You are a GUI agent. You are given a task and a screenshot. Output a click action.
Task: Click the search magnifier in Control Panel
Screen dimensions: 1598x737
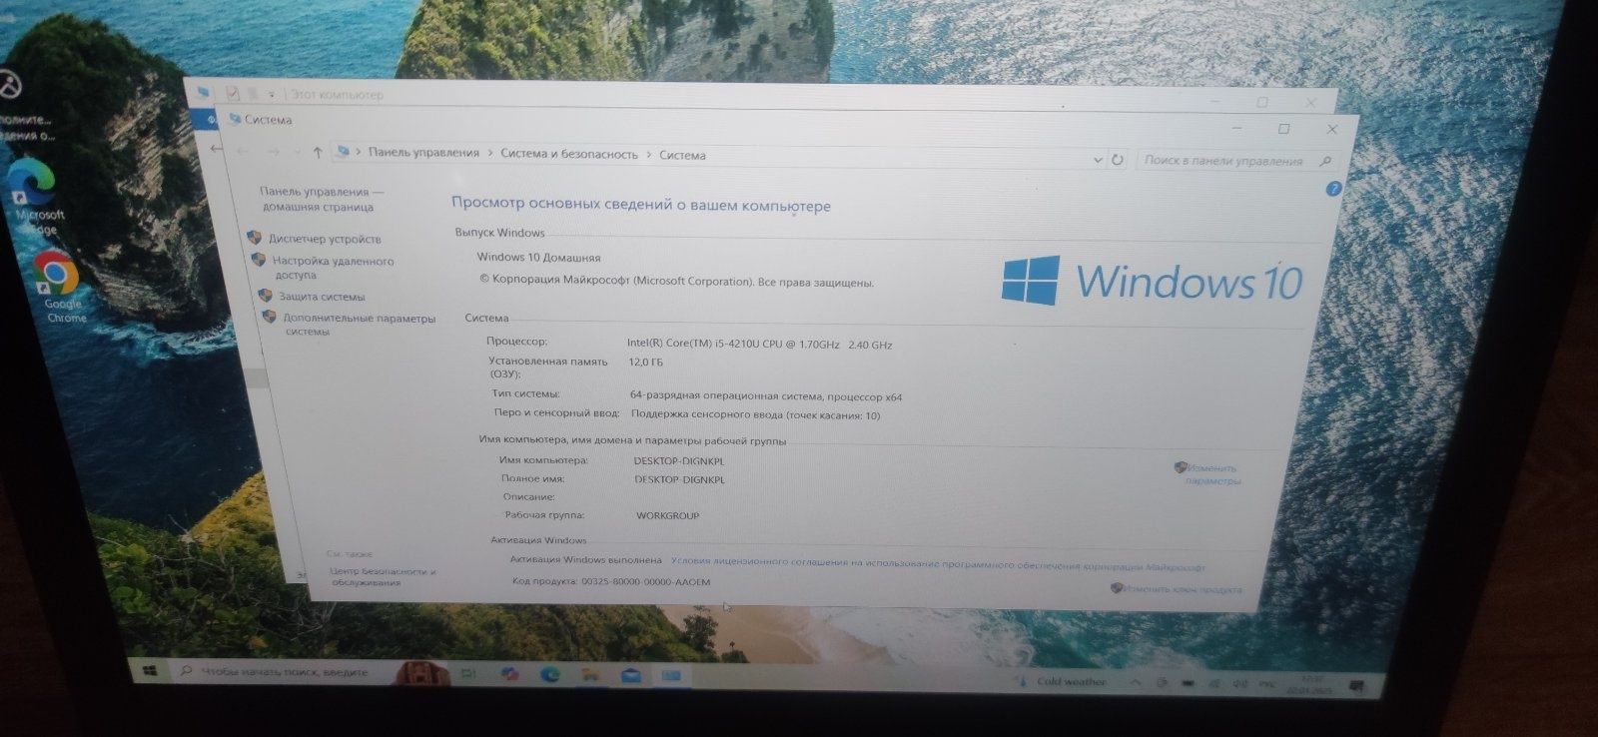tap(1325, 161)
